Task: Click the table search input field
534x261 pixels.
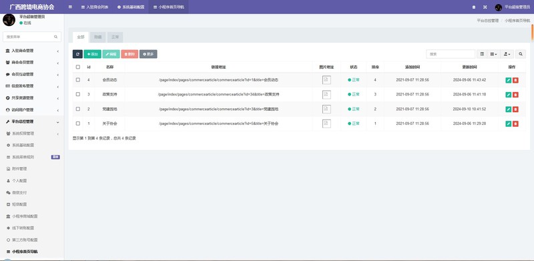Action: pyautogui.click(x=451, y=54)
